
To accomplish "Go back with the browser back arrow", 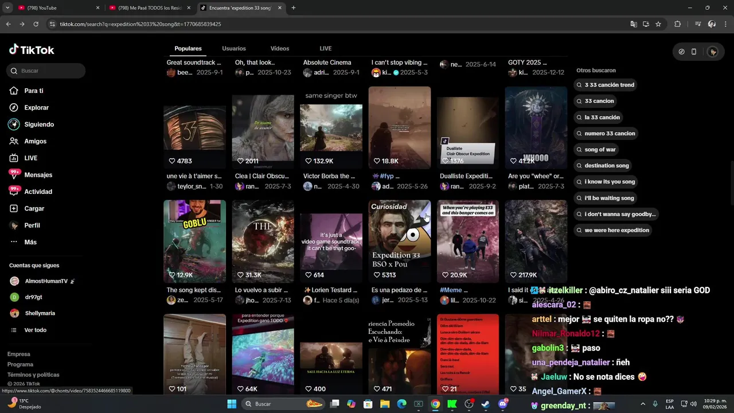I will tap(8, 24).
